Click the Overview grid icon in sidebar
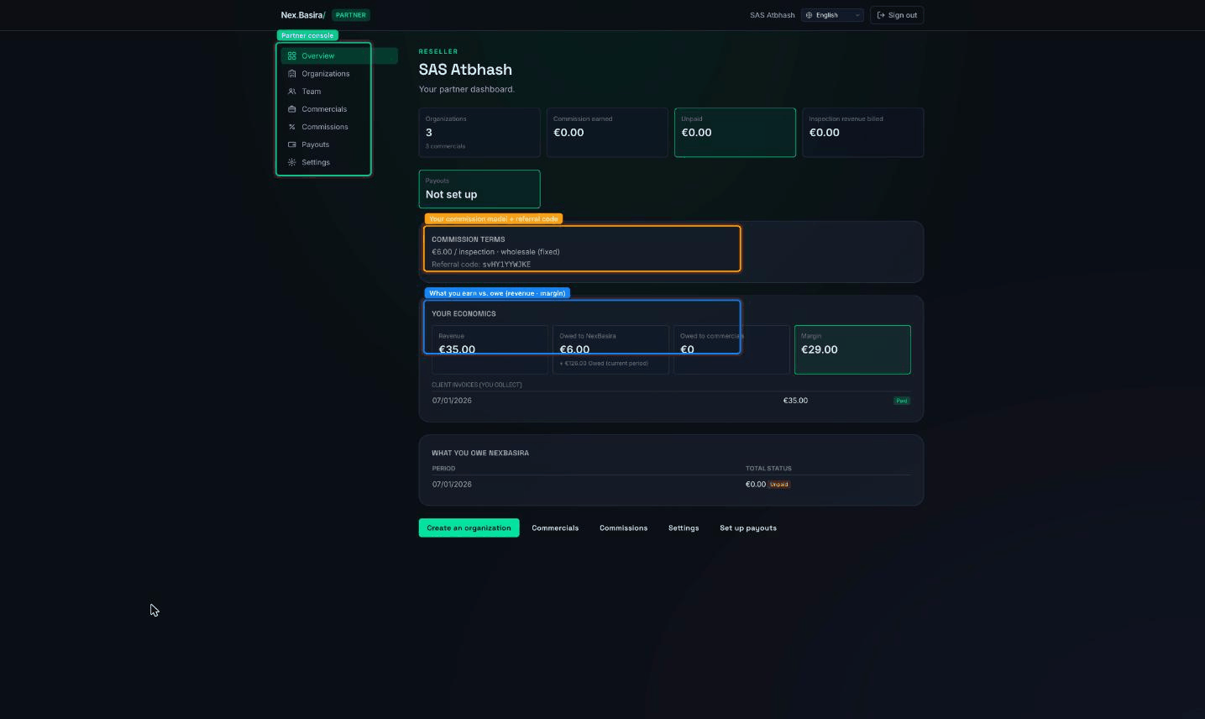The height and width of the screenshot is (719, 1205). [x=291, y=55]
